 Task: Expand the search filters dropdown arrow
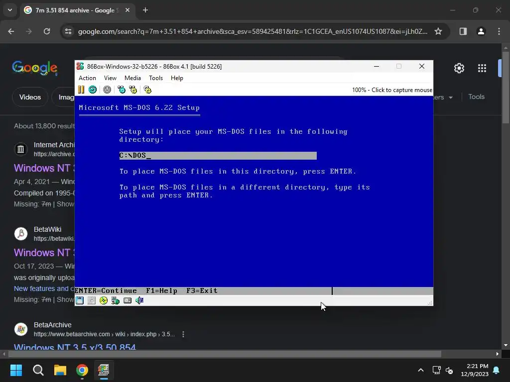[450, 97]
